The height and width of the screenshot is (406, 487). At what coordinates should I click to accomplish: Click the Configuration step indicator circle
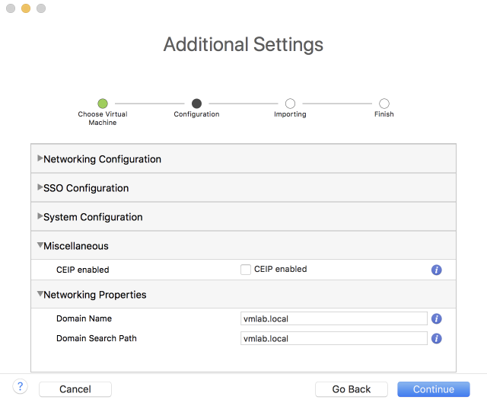(196, 104)
